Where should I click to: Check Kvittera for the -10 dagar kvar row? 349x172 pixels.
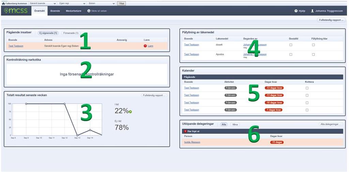(x=307, y=103)
